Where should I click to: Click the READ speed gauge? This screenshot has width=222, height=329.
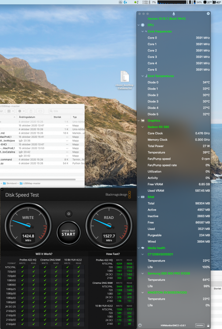click(109, 226)
